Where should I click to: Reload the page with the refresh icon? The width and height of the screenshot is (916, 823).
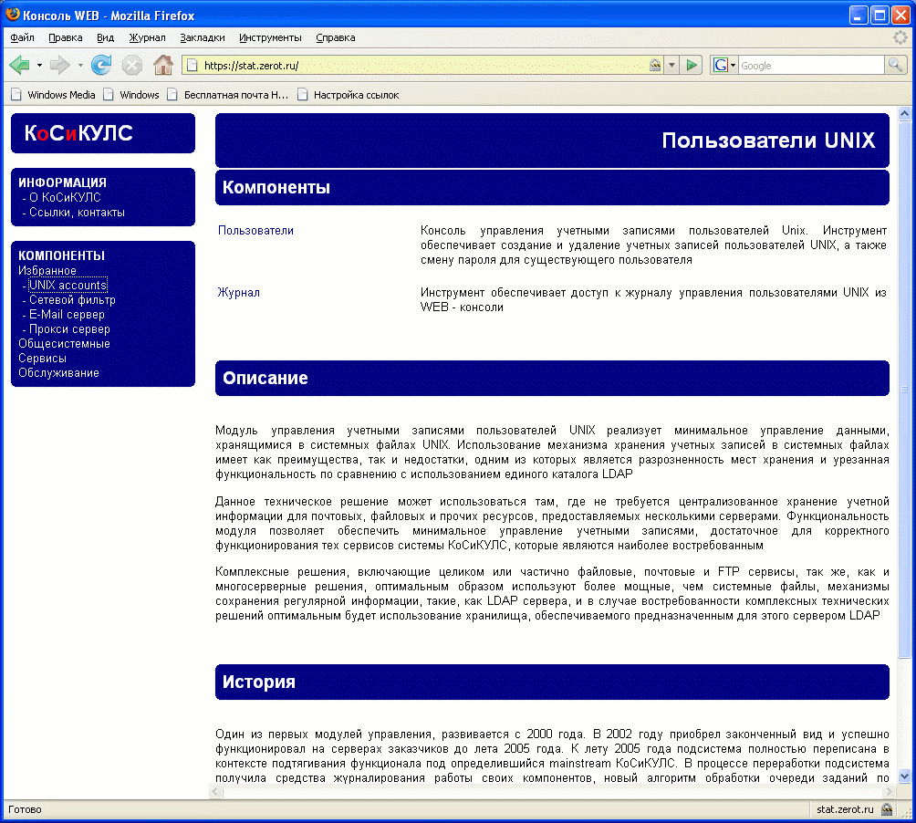coord(101,65)
